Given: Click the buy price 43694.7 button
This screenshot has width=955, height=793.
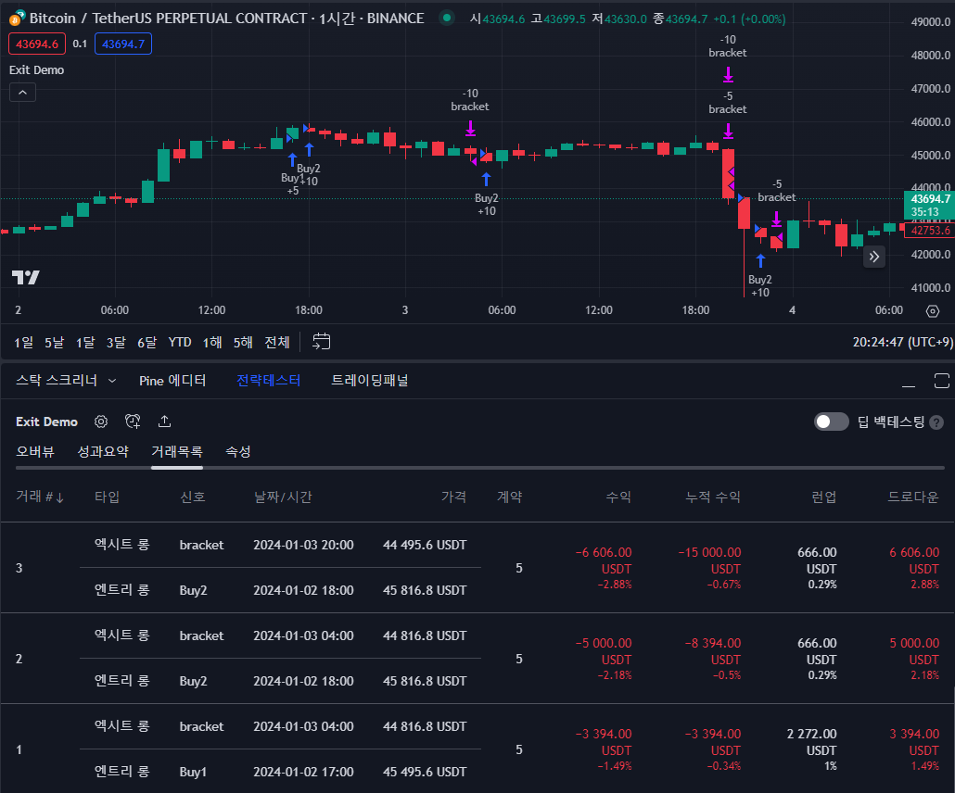Looking at the screenshot, I should click(x=123, y=44).
